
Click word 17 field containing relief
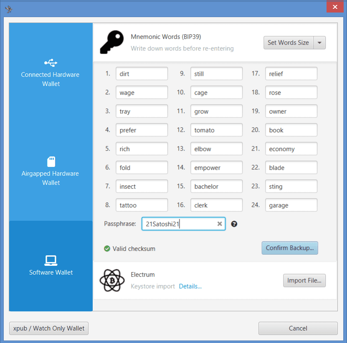pos(291,73)
